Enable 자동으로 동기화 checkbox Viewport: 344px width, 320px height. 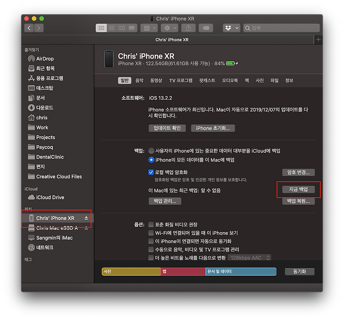pos(151,241)
